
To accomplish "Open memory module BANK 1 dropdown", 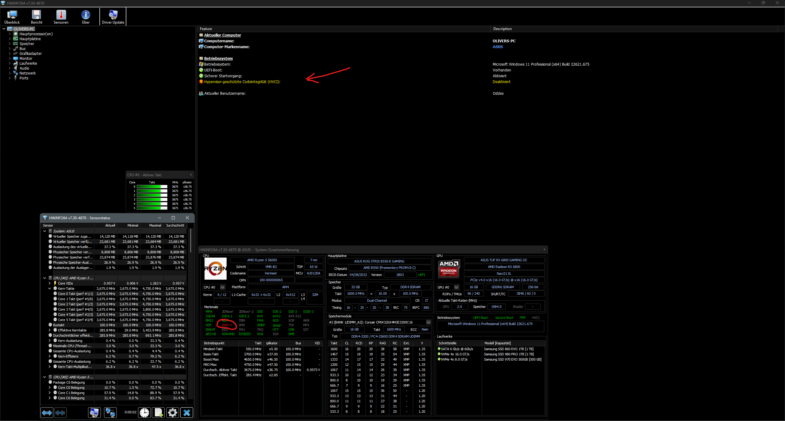I will point(428,322).
